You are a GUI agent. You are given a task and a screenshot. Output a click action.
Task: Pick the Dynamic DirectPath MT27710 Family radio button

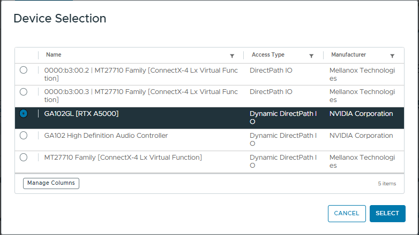tap(23, 158)
